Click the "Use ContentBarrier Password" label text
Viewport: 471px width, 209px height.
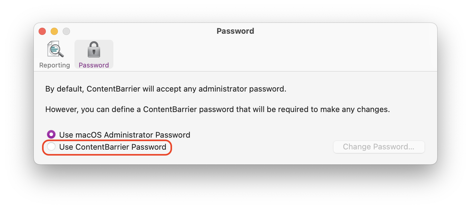coord(113,147)
